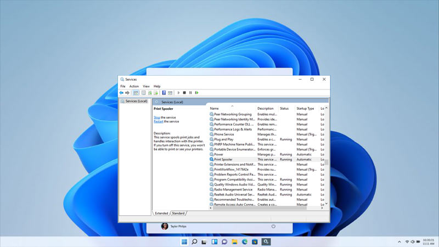
Task: Toggle Show/Hide Console Tree toolbar button
Action: 136,93
